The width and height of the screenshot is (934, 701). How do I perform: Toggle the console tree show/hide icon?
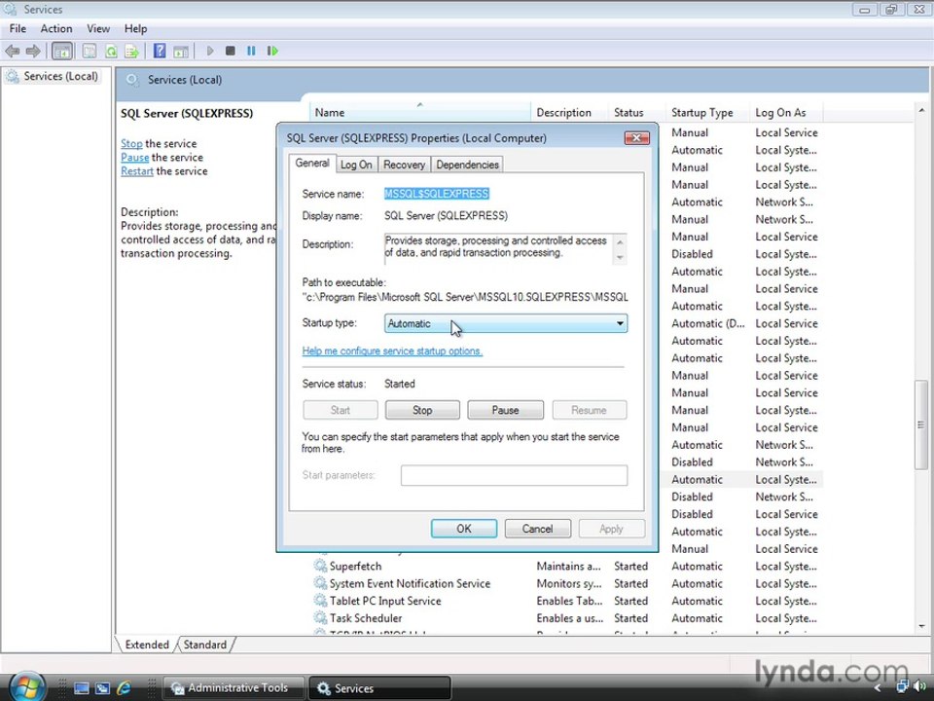click(x=62, y=52)
